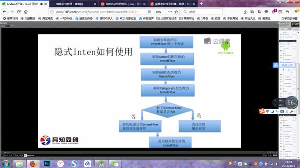The image size is (300, 168).
Task: Click the site information icon in address bar
Action: [52, 12]
